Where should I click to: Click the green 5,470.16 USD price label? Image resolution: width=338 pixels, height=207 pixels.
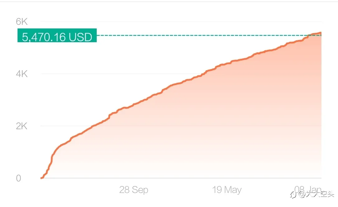[x=57, y=35]
